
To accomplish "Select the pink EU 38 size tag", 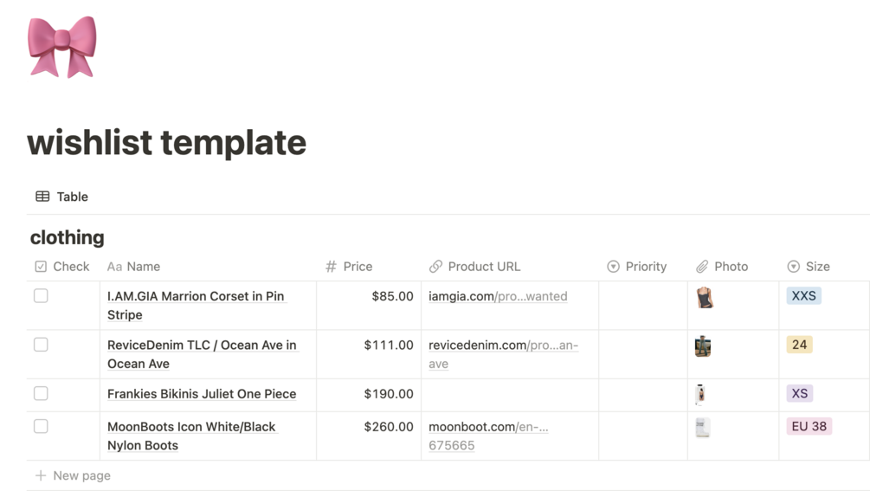I will tap(809, 426).
